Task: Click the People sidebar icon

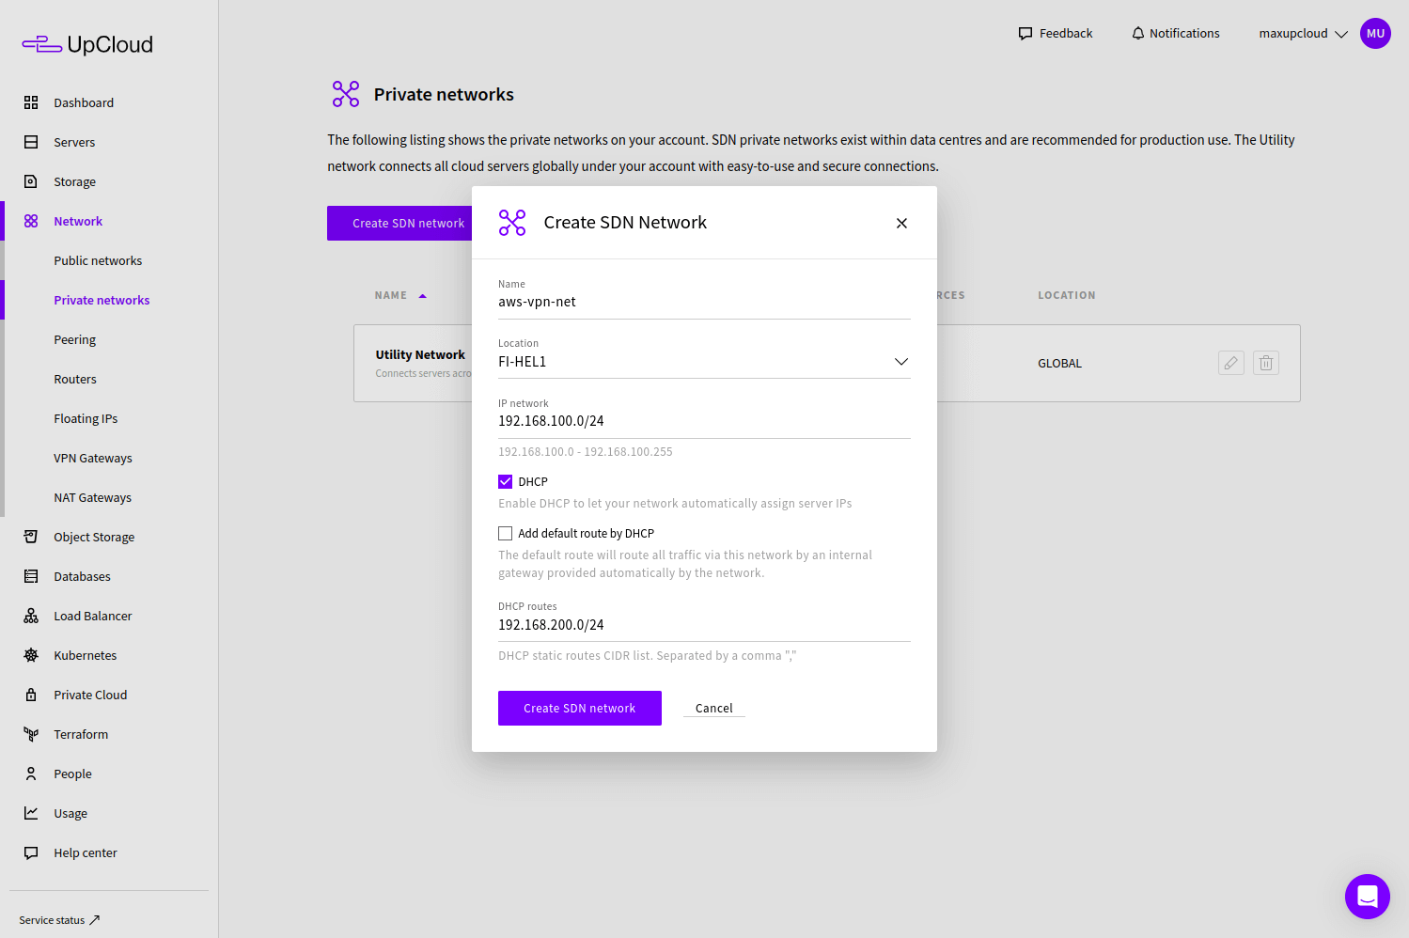Action: click(x=31, y=774)
